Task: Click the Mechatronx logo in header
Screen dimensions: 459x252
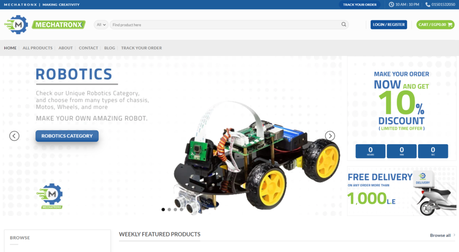Action: pyautogui.click(x=44, y=25)
